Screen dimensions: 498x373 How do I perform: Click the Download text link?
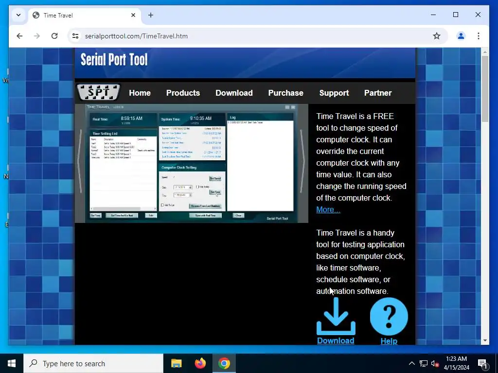pyautogui.click(x=336, y=340)
